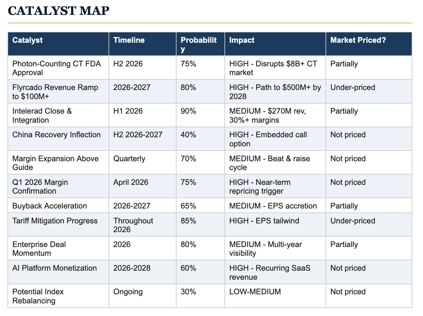Click HIGH - Recurring SaaS revenue cell

click(275, 272)
